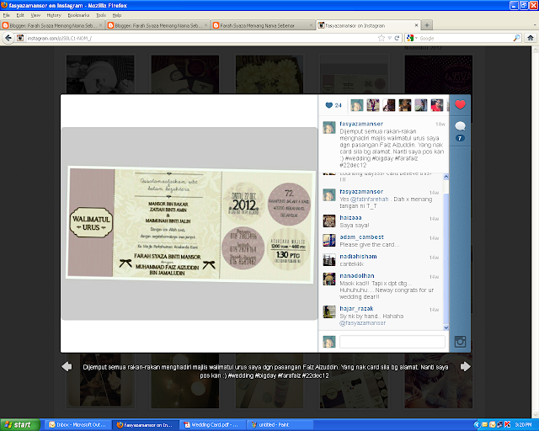
Task: Open Google search engine dropdown
Action: coord(412,38)
